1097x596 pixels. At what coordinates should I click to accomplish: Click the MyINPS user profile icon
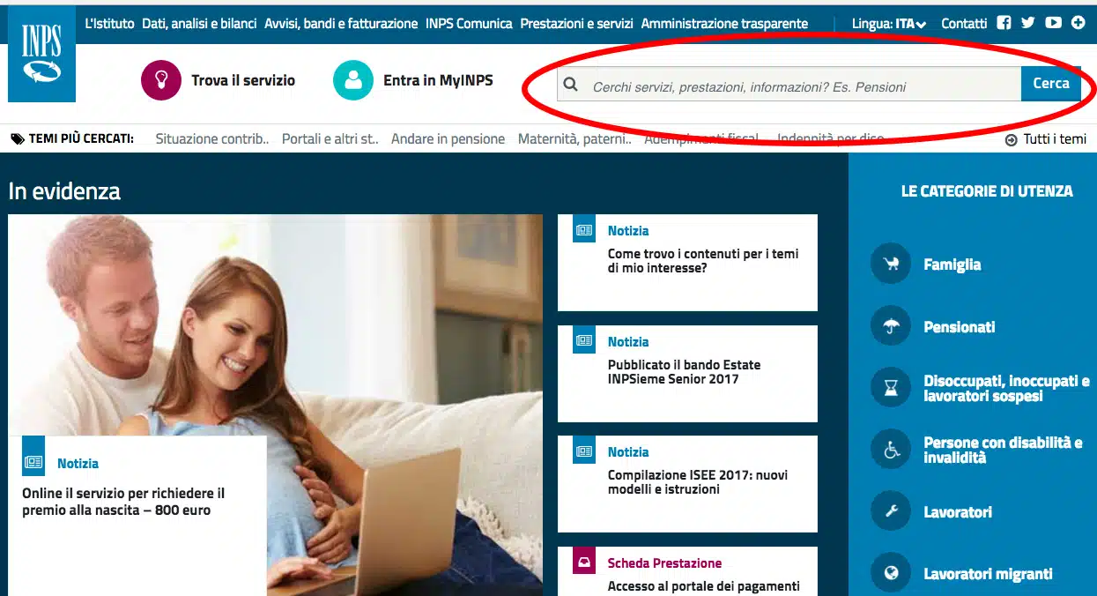pos(353,80)
